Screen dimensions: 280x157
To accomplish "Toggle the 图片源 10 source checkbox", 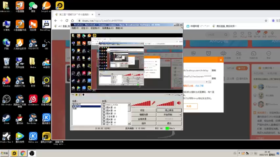I will 104,122.
